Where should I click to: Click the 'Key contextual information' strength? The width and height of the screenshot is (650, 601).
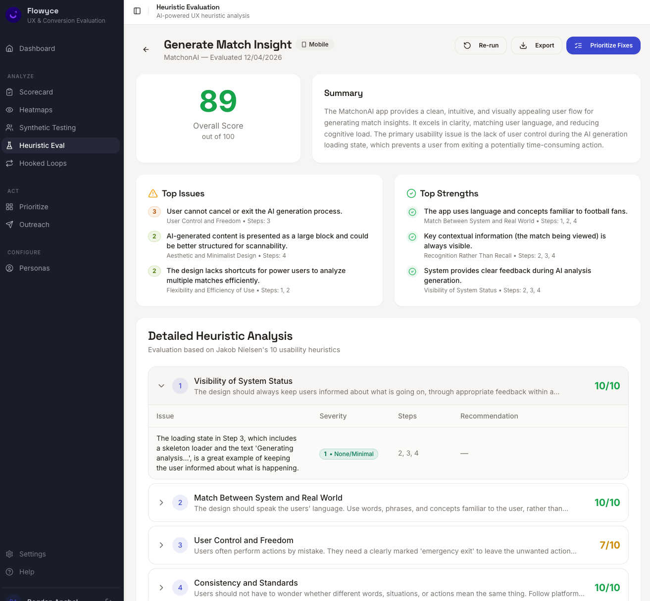(515, 241)
